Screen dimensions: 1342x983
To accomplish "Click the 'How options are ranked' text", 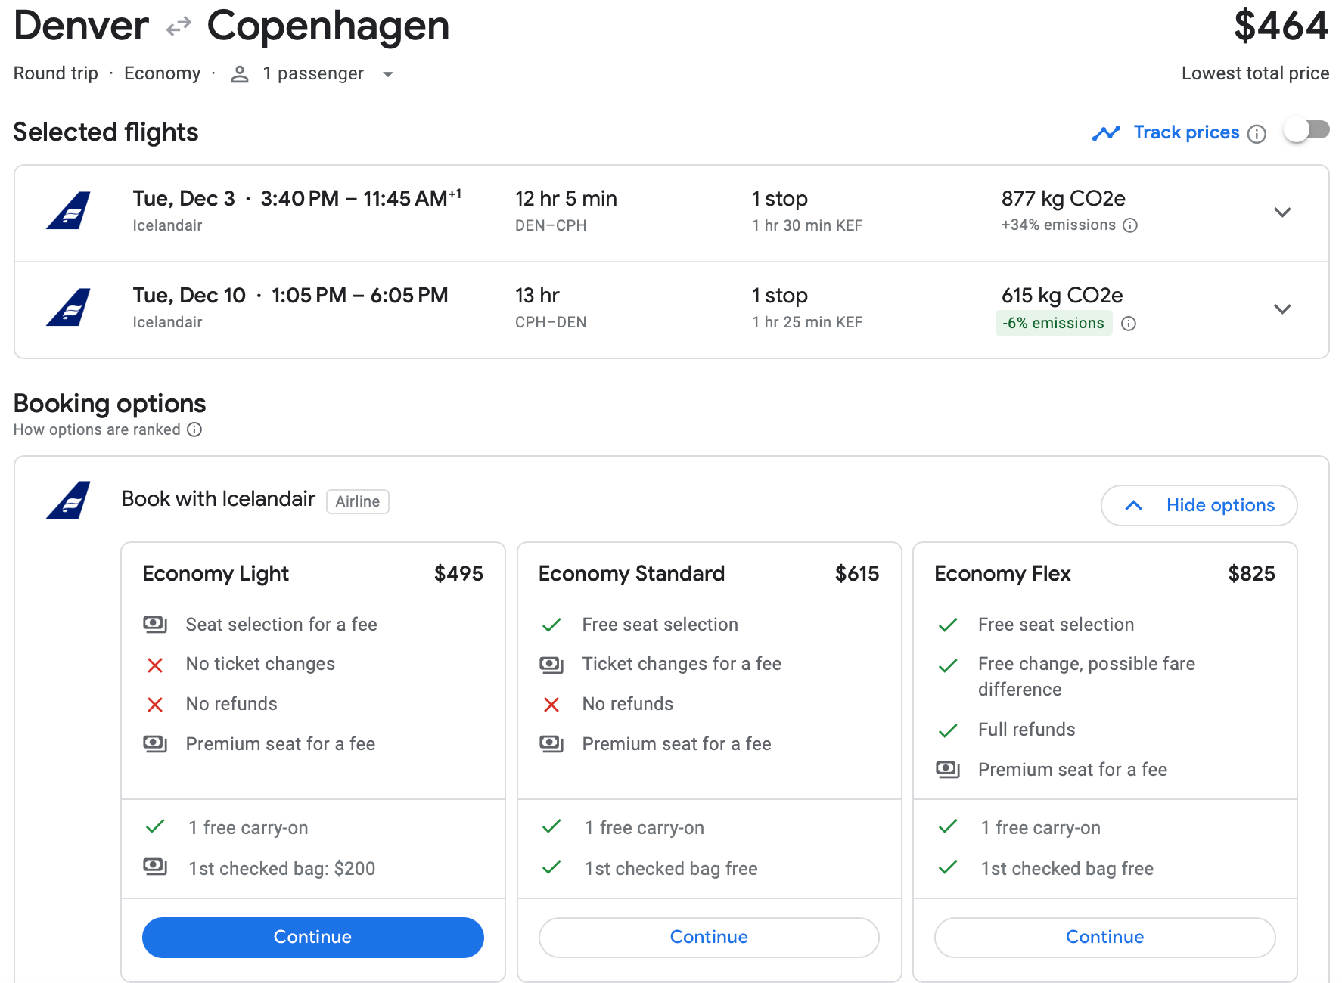I will coord(97,429).
